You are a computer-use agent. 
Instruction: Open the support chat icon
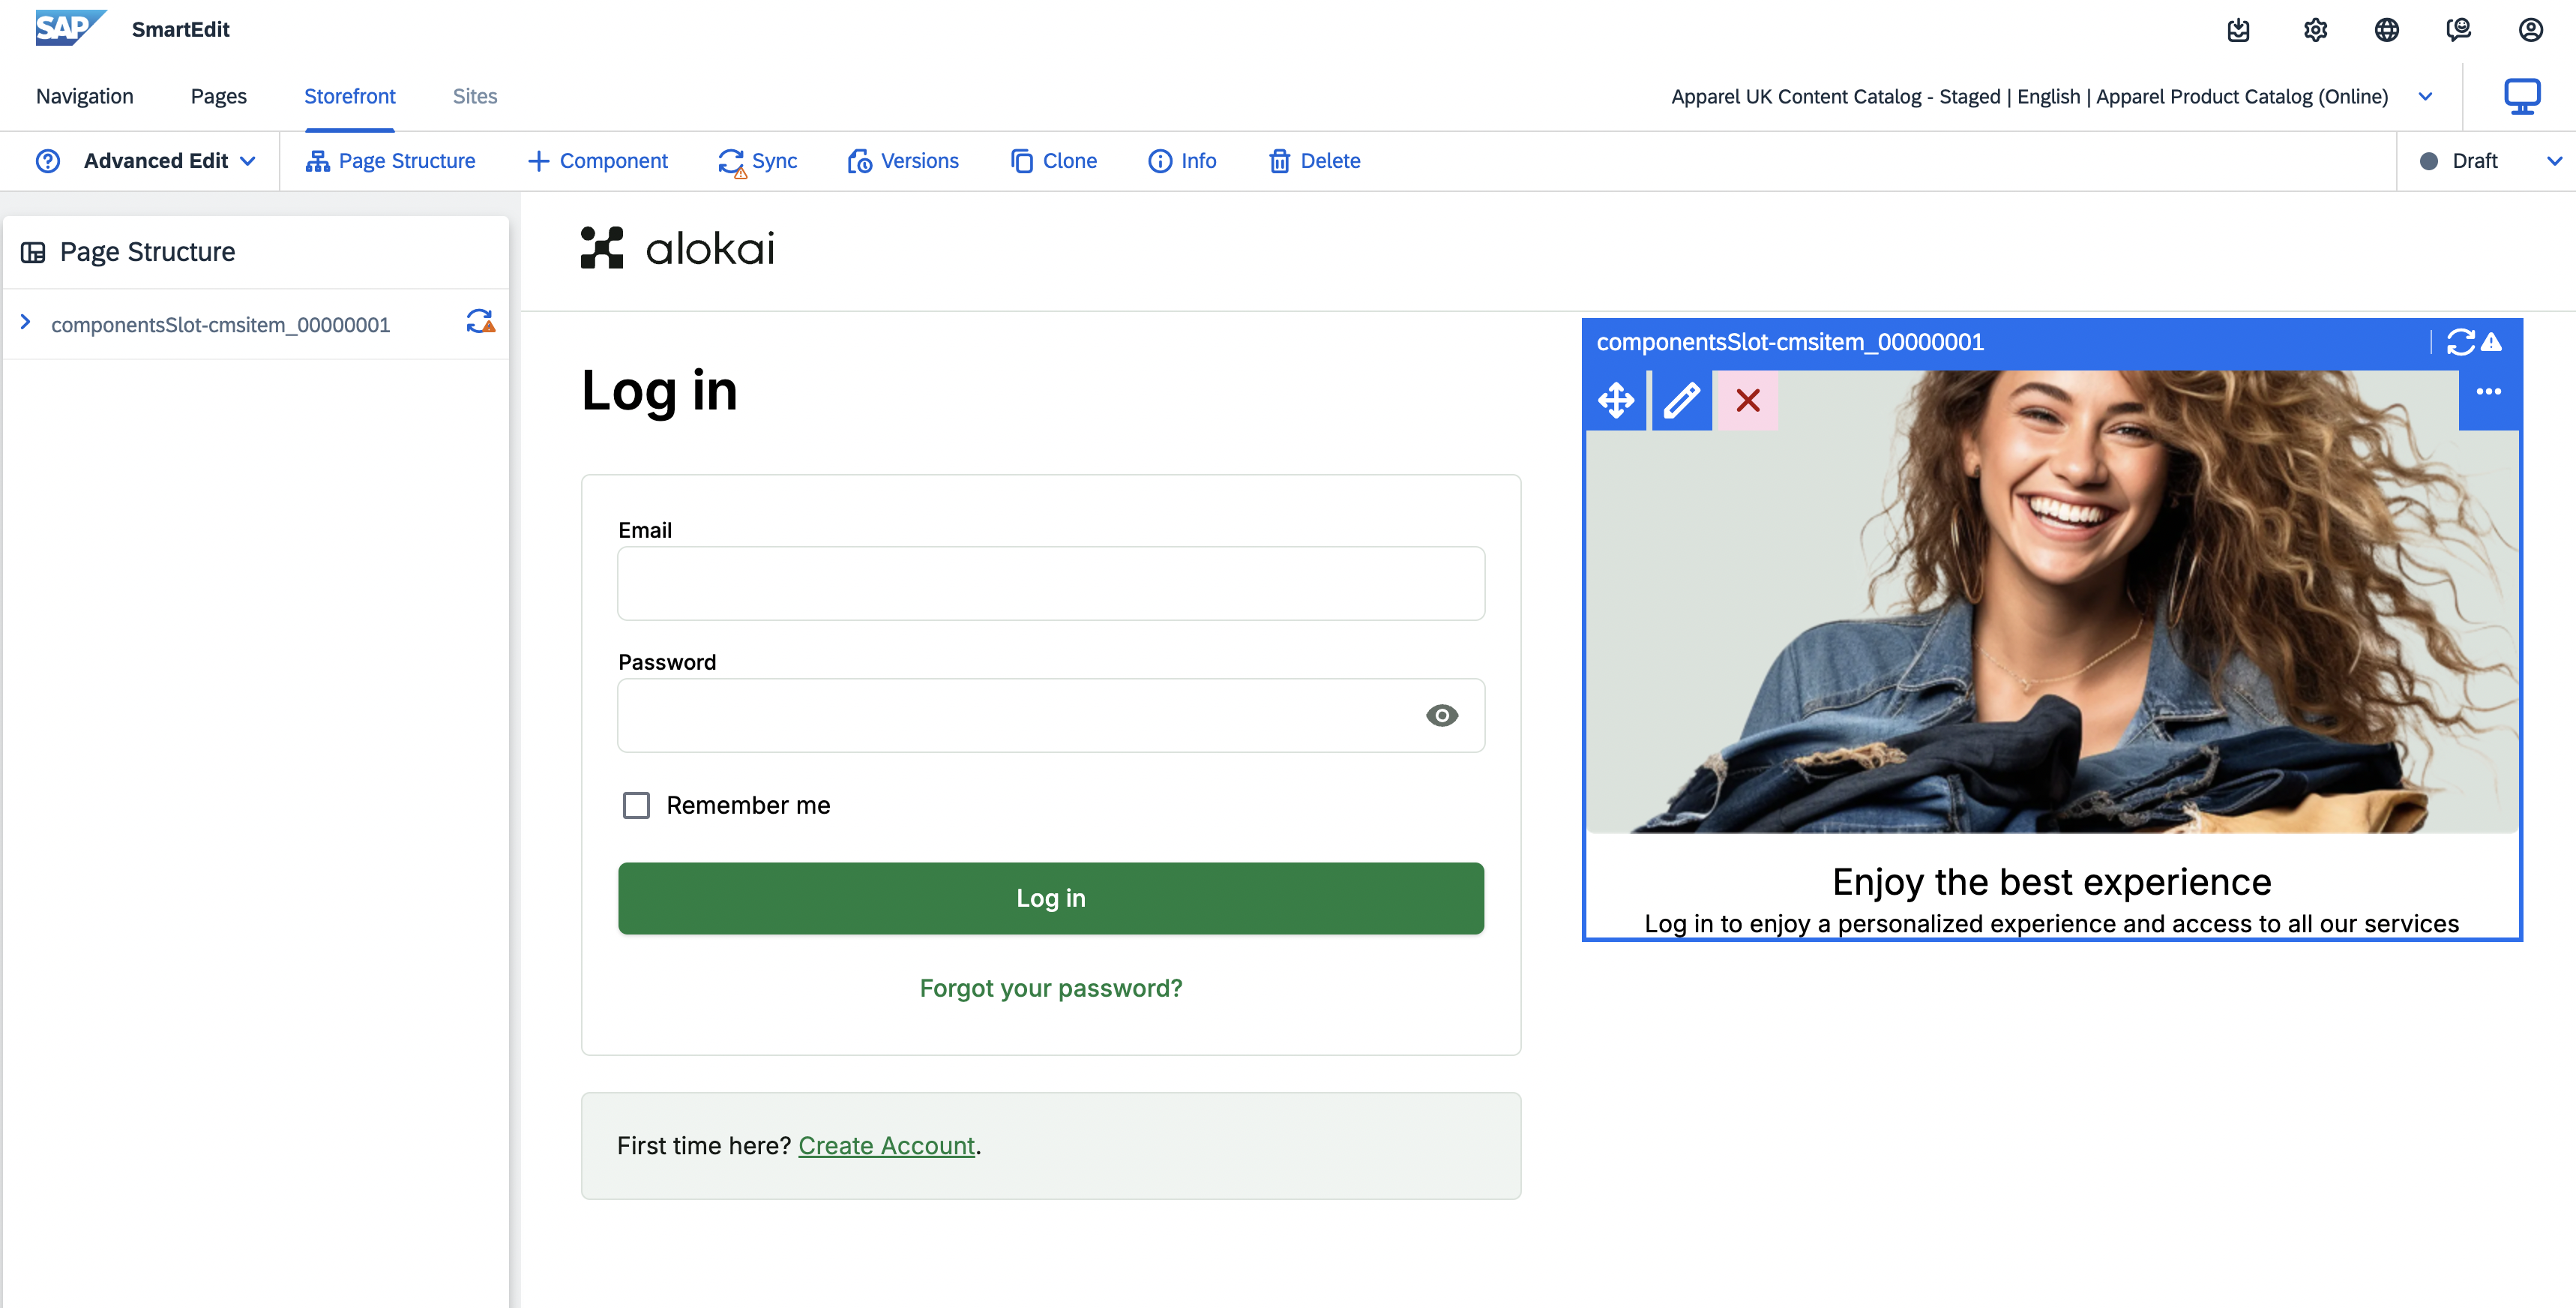point(2459,30)
